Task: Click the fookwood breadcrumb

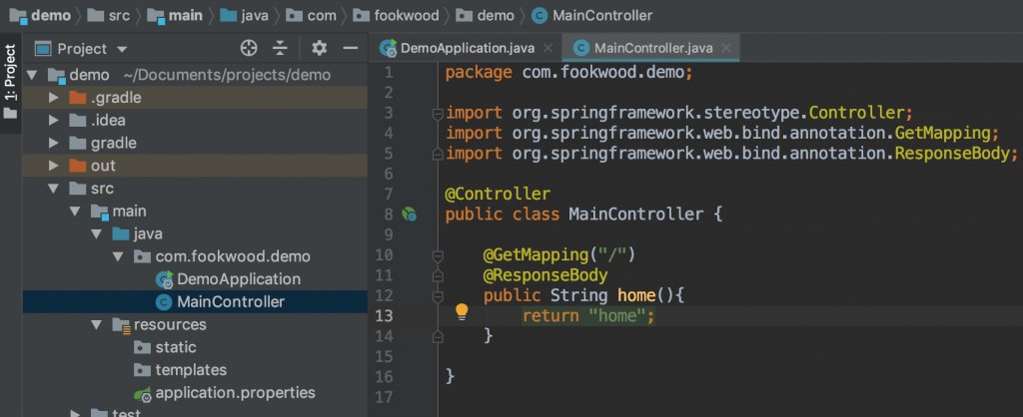Action: coord(409,15)
